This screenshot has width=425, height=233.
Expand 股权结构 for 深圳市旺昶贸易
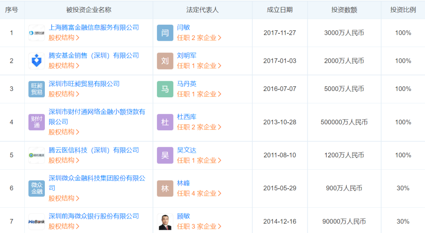tap(64, 94)
